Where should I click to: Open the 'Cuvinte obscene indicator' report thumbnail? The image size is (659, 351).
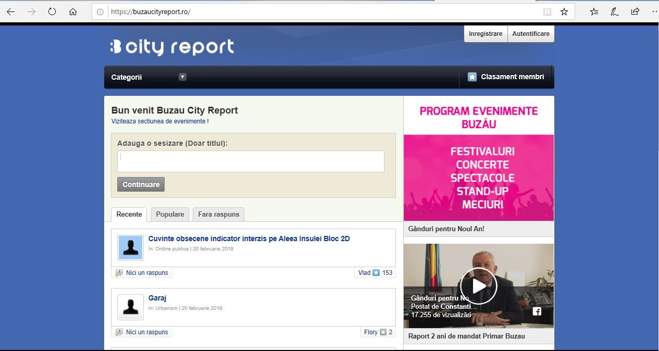click(x=130, y=247)
